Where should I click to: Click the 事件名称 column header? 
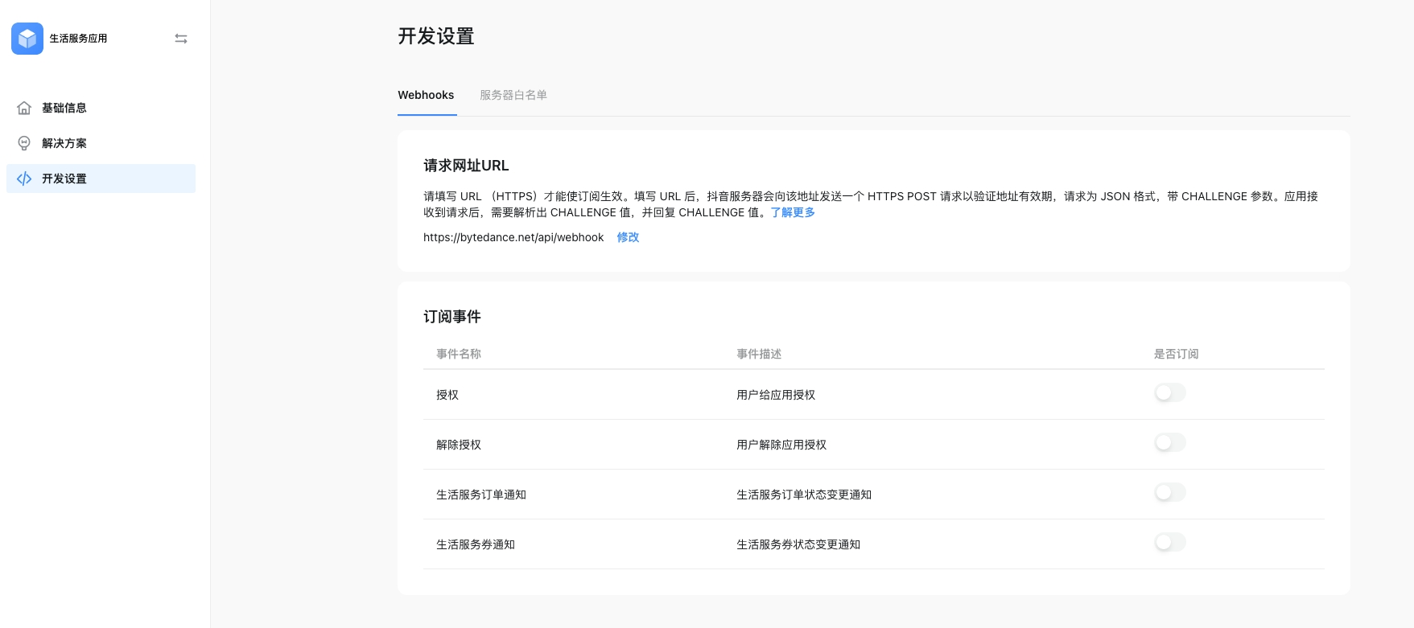coord(459,354)
